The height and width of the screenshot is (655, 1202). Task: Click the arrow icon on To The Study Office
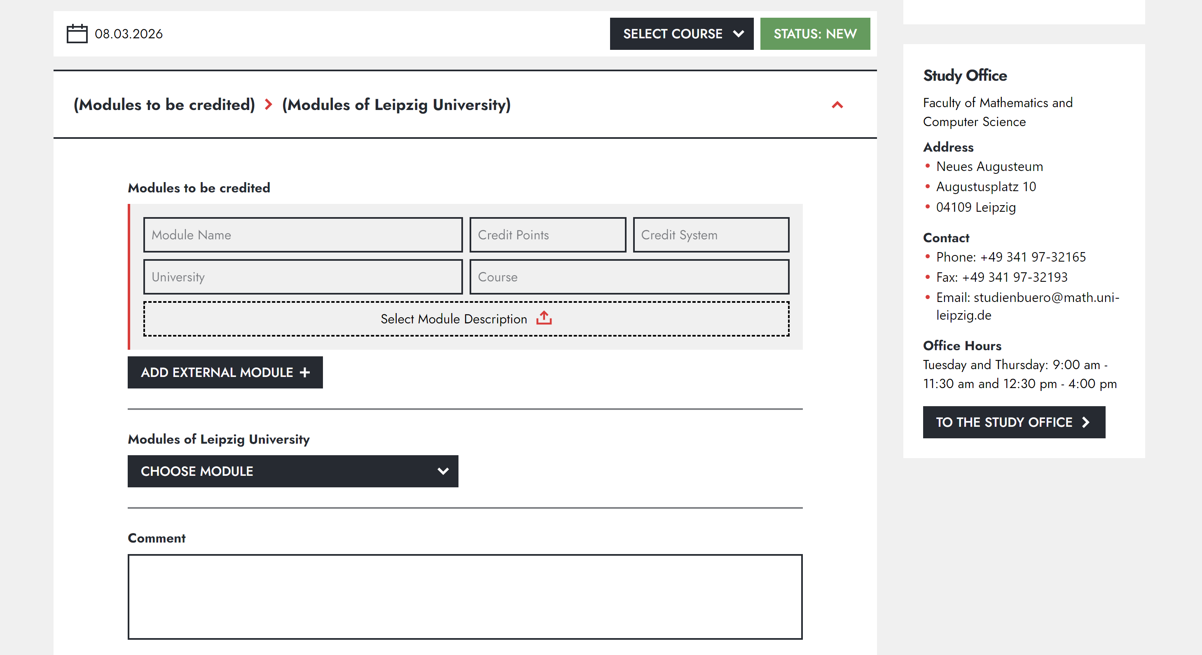1086,422
